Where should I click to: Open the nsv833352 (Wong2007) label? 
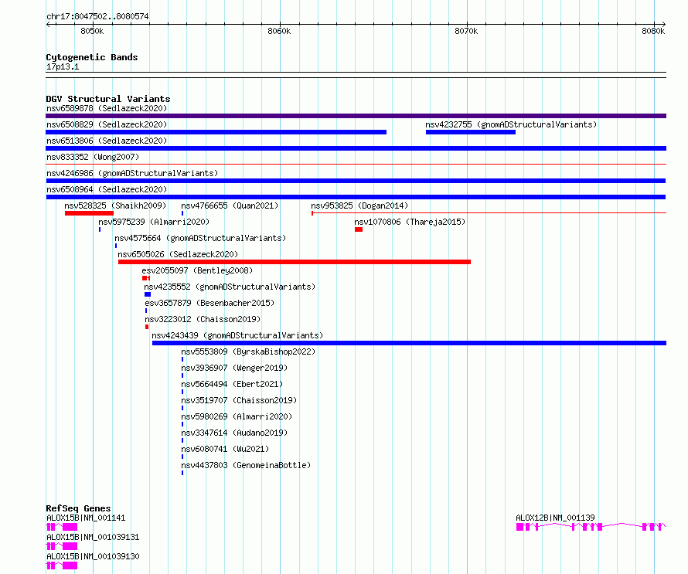point(93,157)
